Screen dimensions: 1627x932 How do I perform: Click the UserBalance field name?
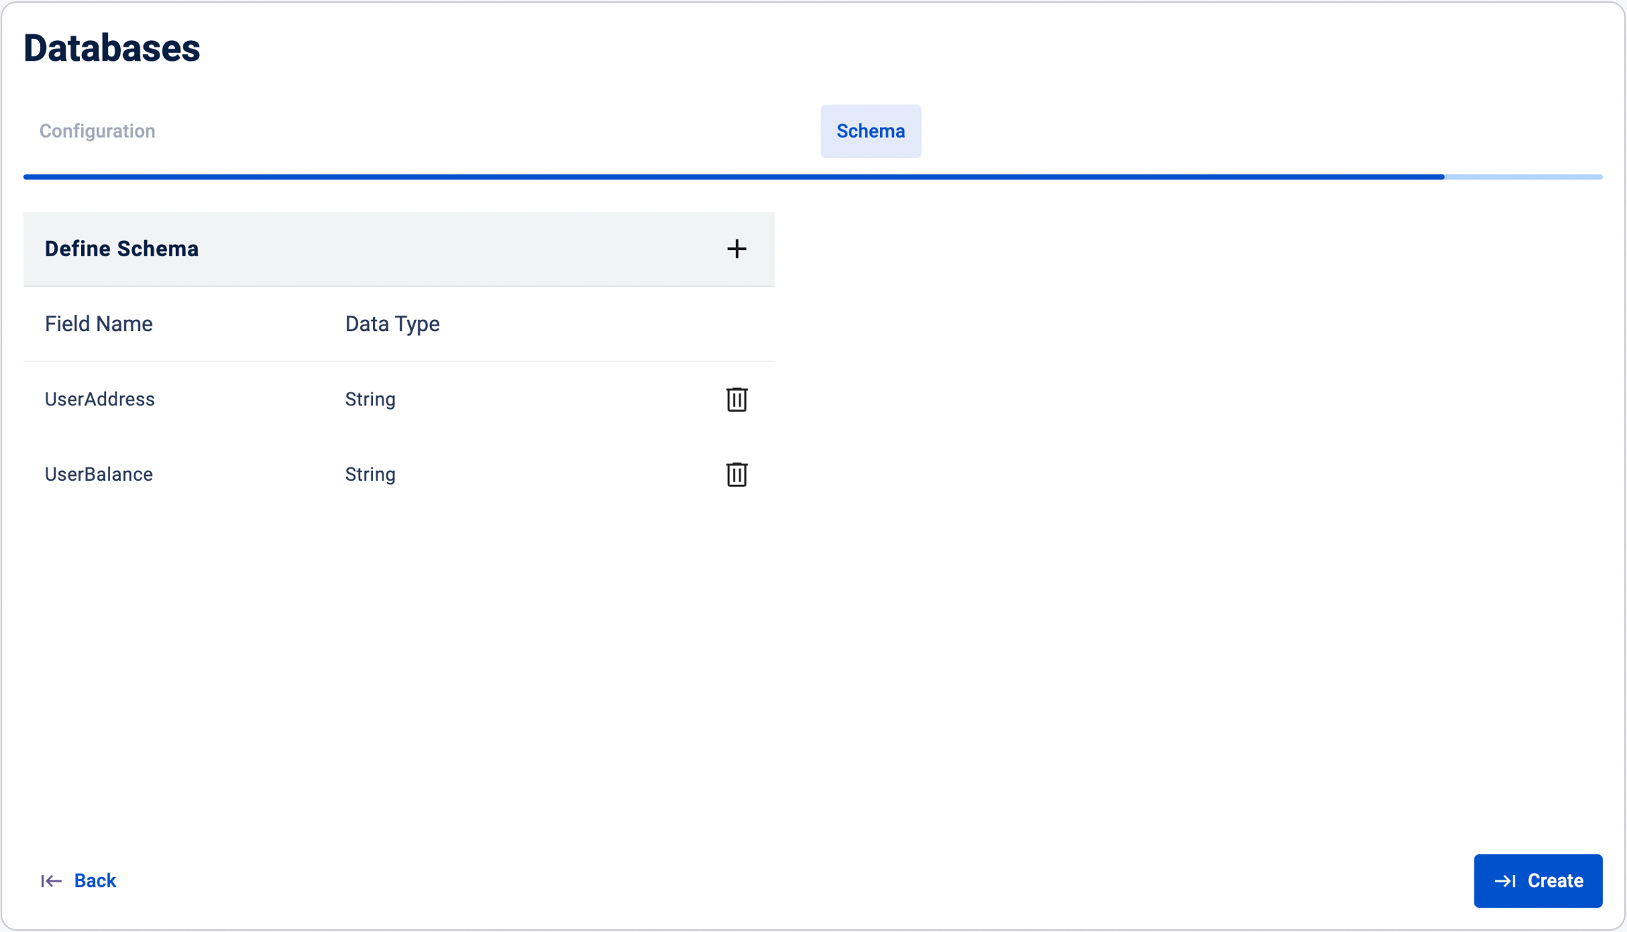point(99,474)
